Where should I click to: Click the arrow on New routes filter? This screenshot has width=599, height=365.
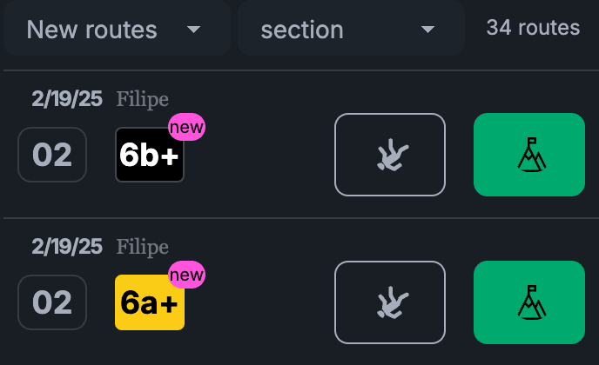pyautogui.click(x=193, y=30)
